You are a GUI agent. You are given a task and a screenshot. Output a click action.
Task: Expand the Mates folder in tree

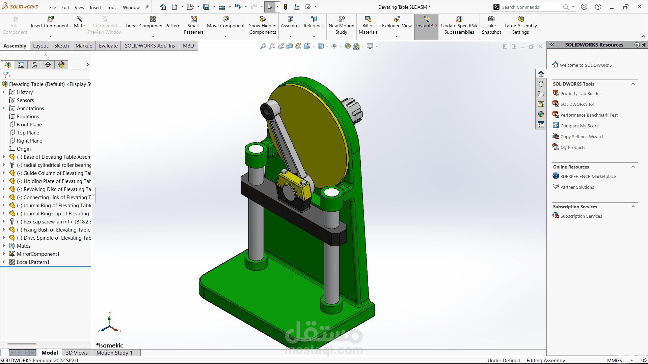click(x=4, y=246)
